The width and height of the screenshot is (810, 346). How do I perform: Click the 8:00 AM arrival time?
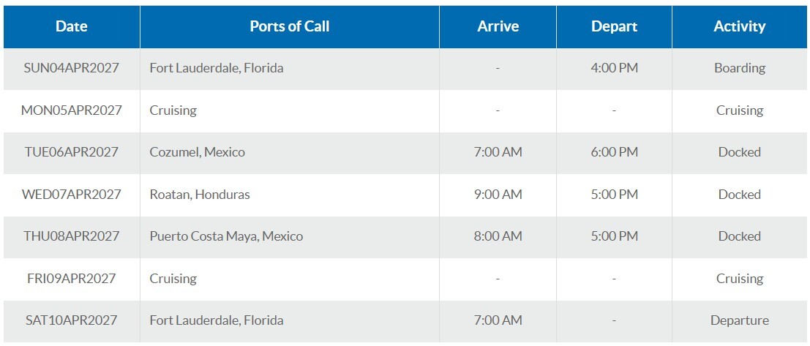(x=498, y=236)
